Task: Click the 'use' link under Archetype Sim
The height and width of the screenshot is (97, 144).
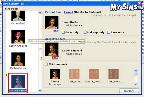Action: [x=56, y=58]
